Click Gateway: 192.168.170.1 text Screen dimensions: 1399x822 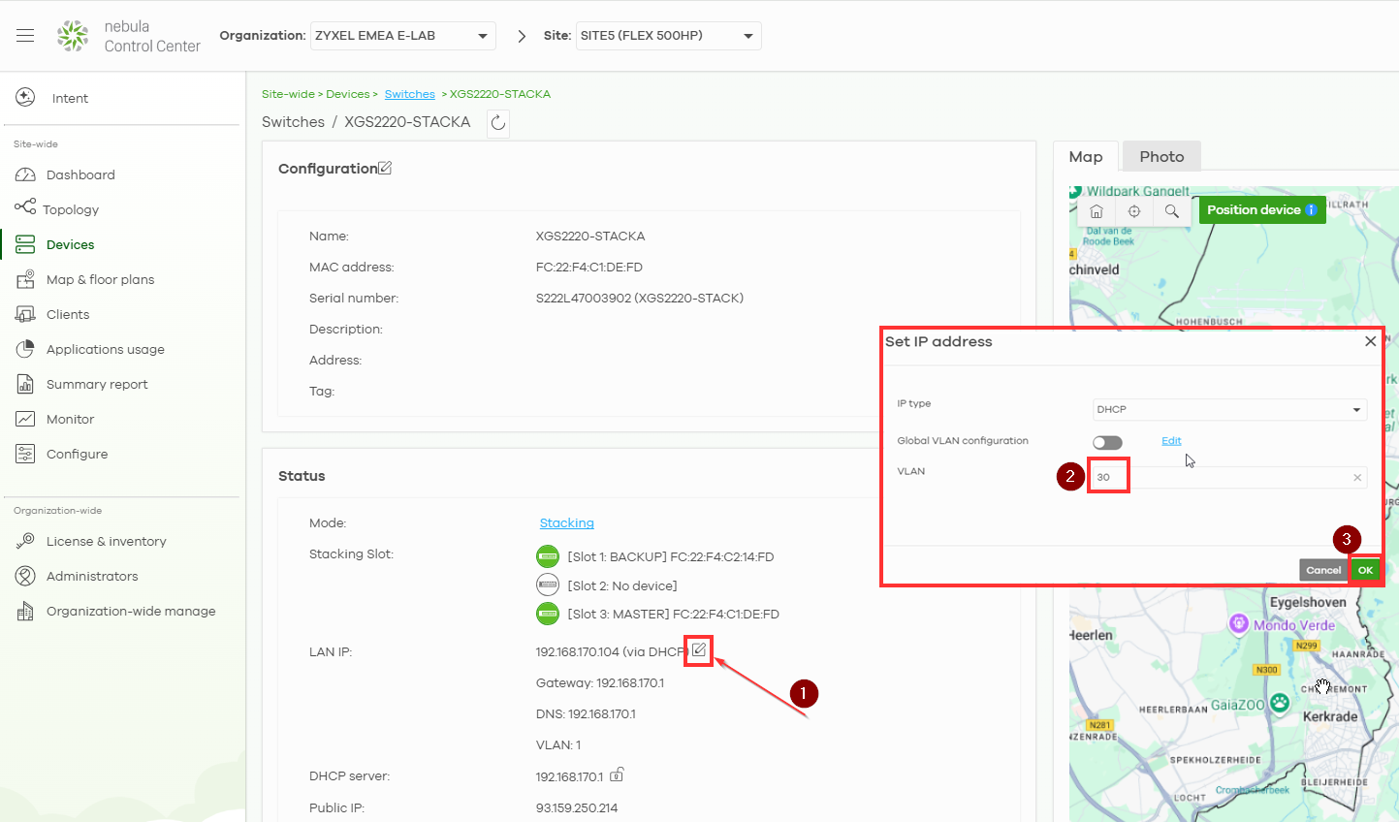coord(600,682)
